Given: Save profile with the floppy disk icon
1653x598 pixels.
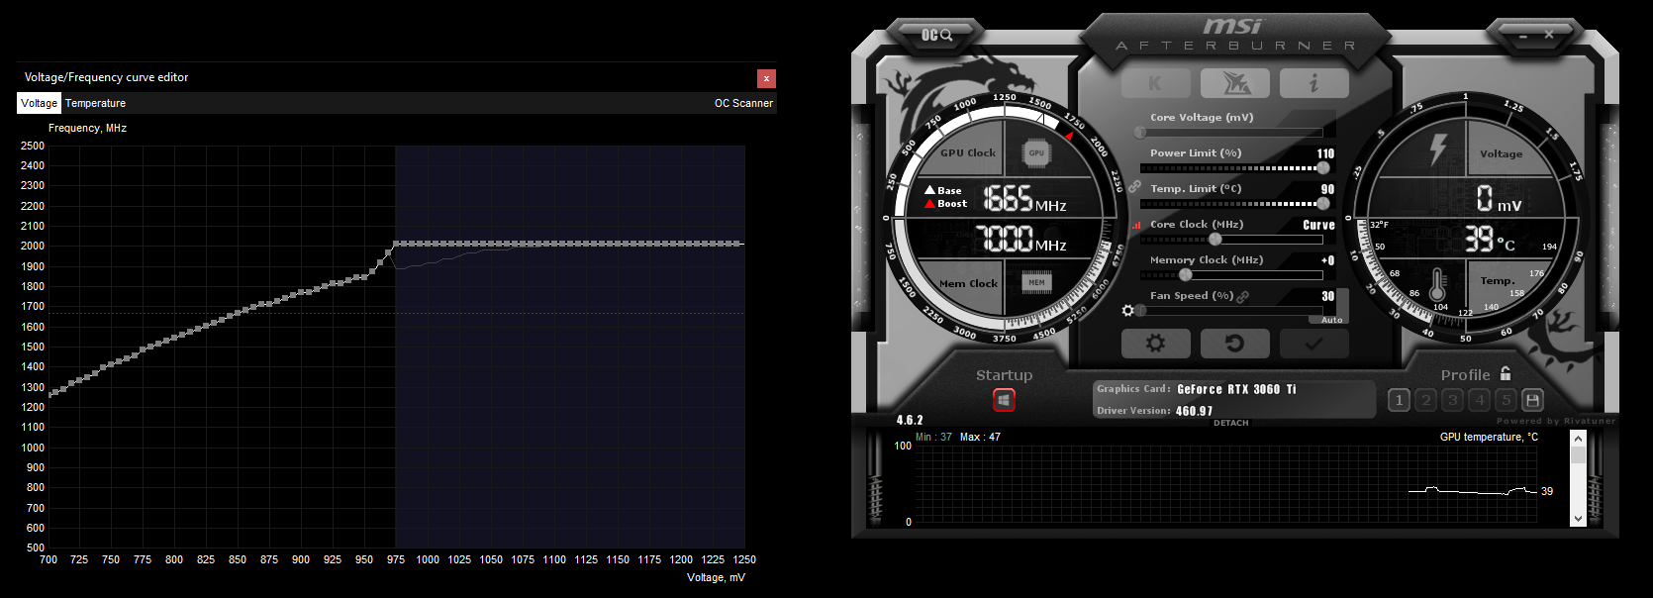Looking at the screenshot, I should click(1532, 400).
